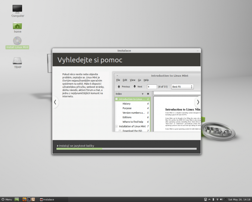Click the green show desktop panel icon
Screen dimensions: 252x202
pyautogui.click(x=17, y=199)
